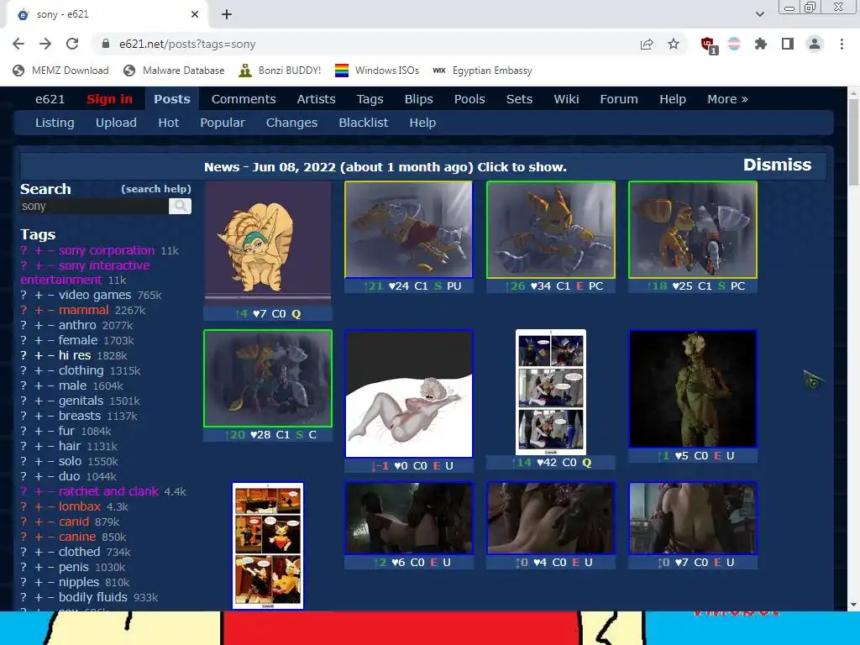Open a new tab with the plus button

click(227, 14)
